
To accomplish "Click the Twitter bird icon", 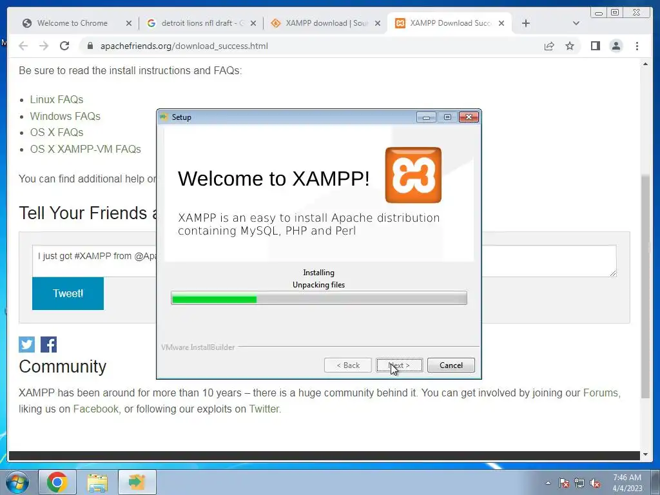I will pyautogui.click(x=26, y=345).
